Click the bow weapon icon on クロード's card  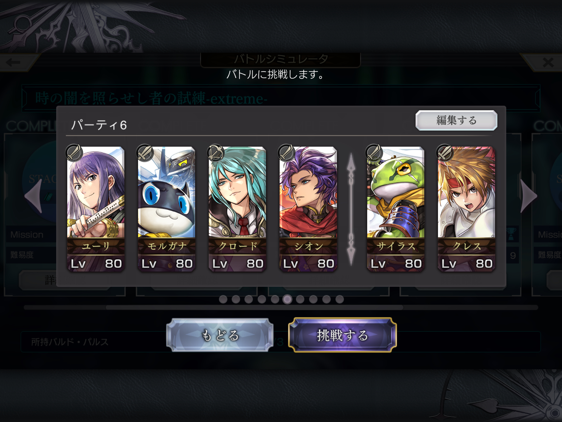click(216, 152)
